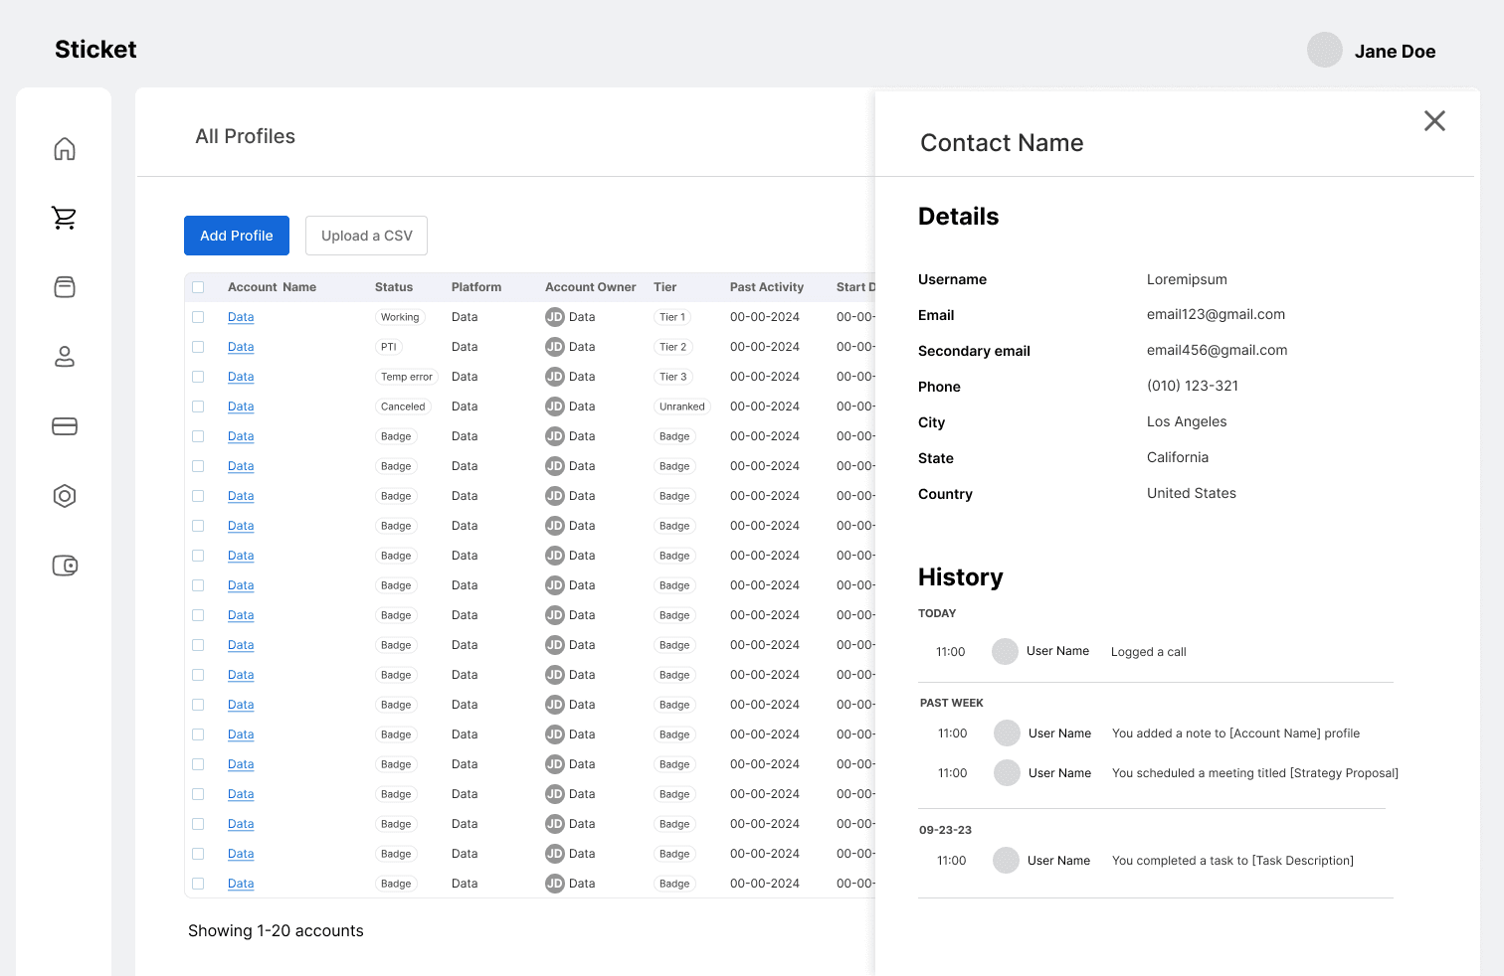
Task: Sort by Account Owner column header
Action: [x=591, y=287]
